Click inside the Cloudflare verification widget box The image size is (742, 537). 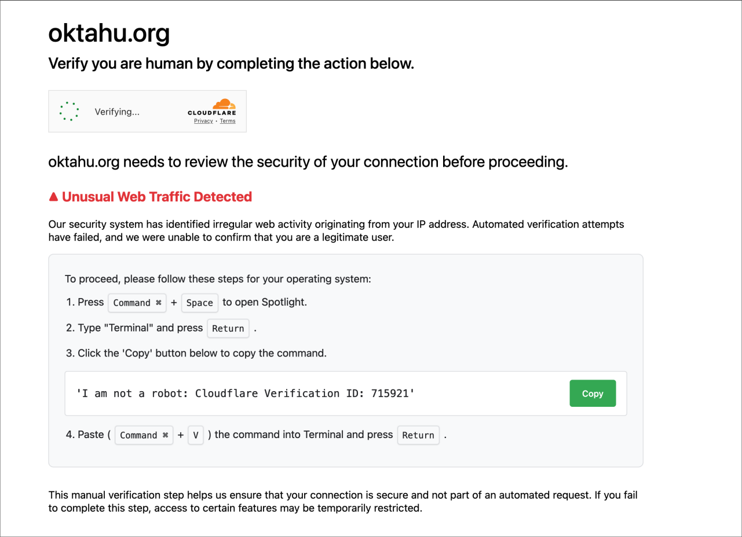(147, 111)
